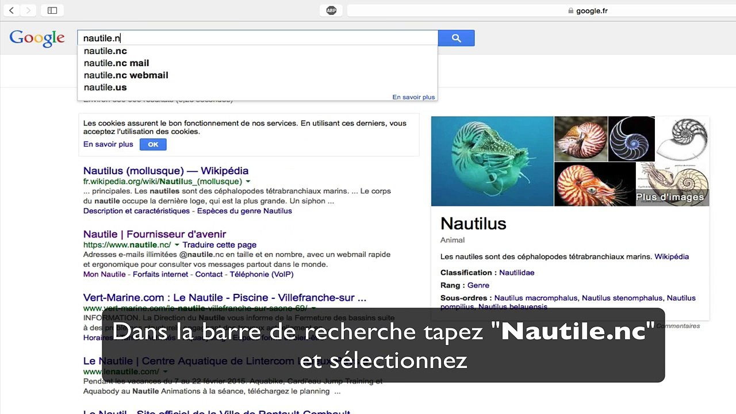The height and width of the screenshot is (414, 736).
Task: Open the ABP adblock extension icon
Action: point(331,10)
